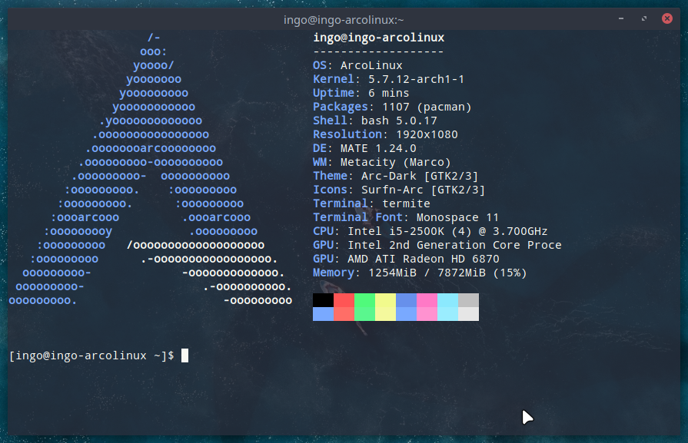The height and width of the screenshot is (443, 688).
Task: Click the yellow color block in top row
Action: coord(386,300)
